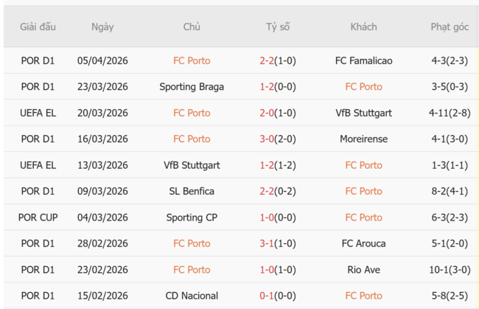Click the date 09/03/2026
The width and height of the screenshot is (479, 309).
click(x=102, y=191)
